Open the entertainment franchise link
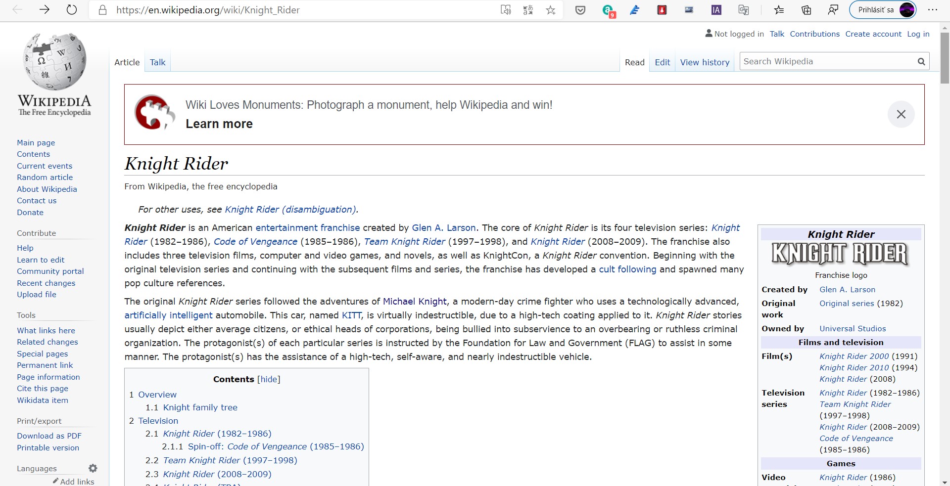Viewport: 950px width, 486px height. 308,227
